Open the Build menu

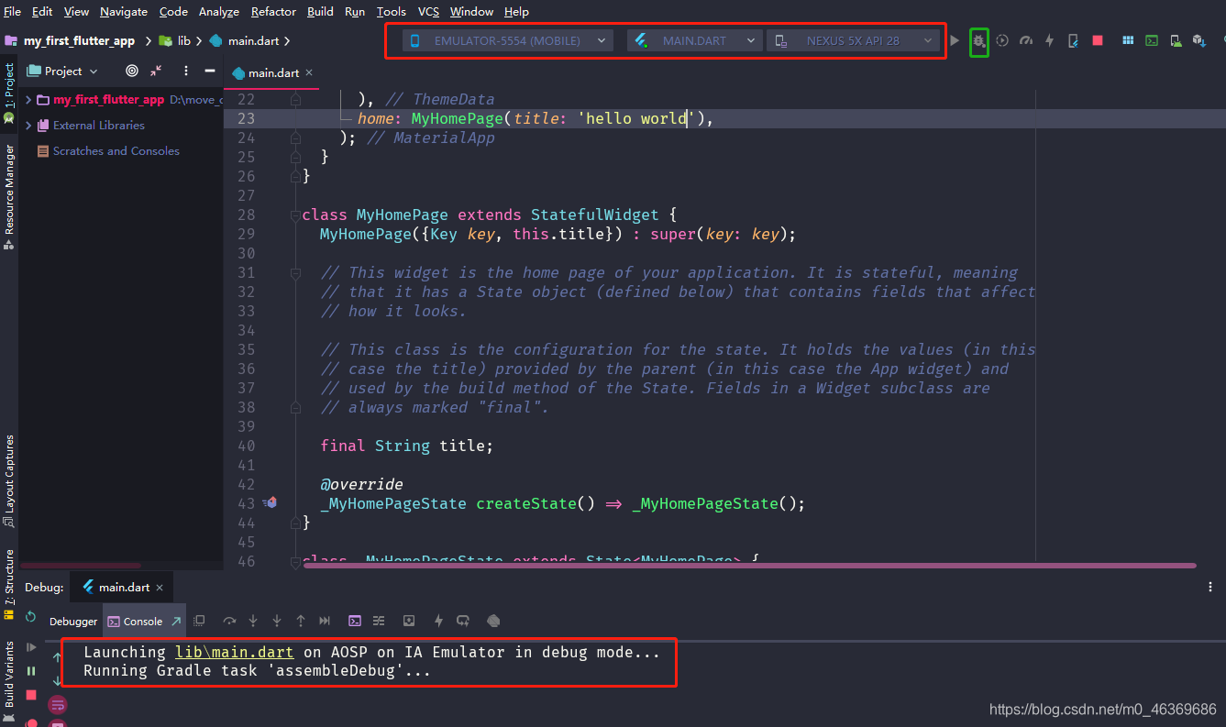[320, 11]
